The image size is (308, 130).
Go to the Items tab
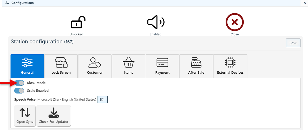[129, 66]
